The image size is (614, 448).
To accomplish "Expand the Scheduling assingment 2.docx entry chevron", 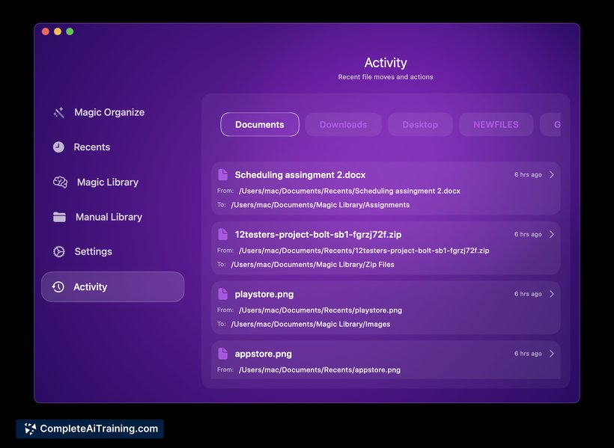I will pos(552,174).
